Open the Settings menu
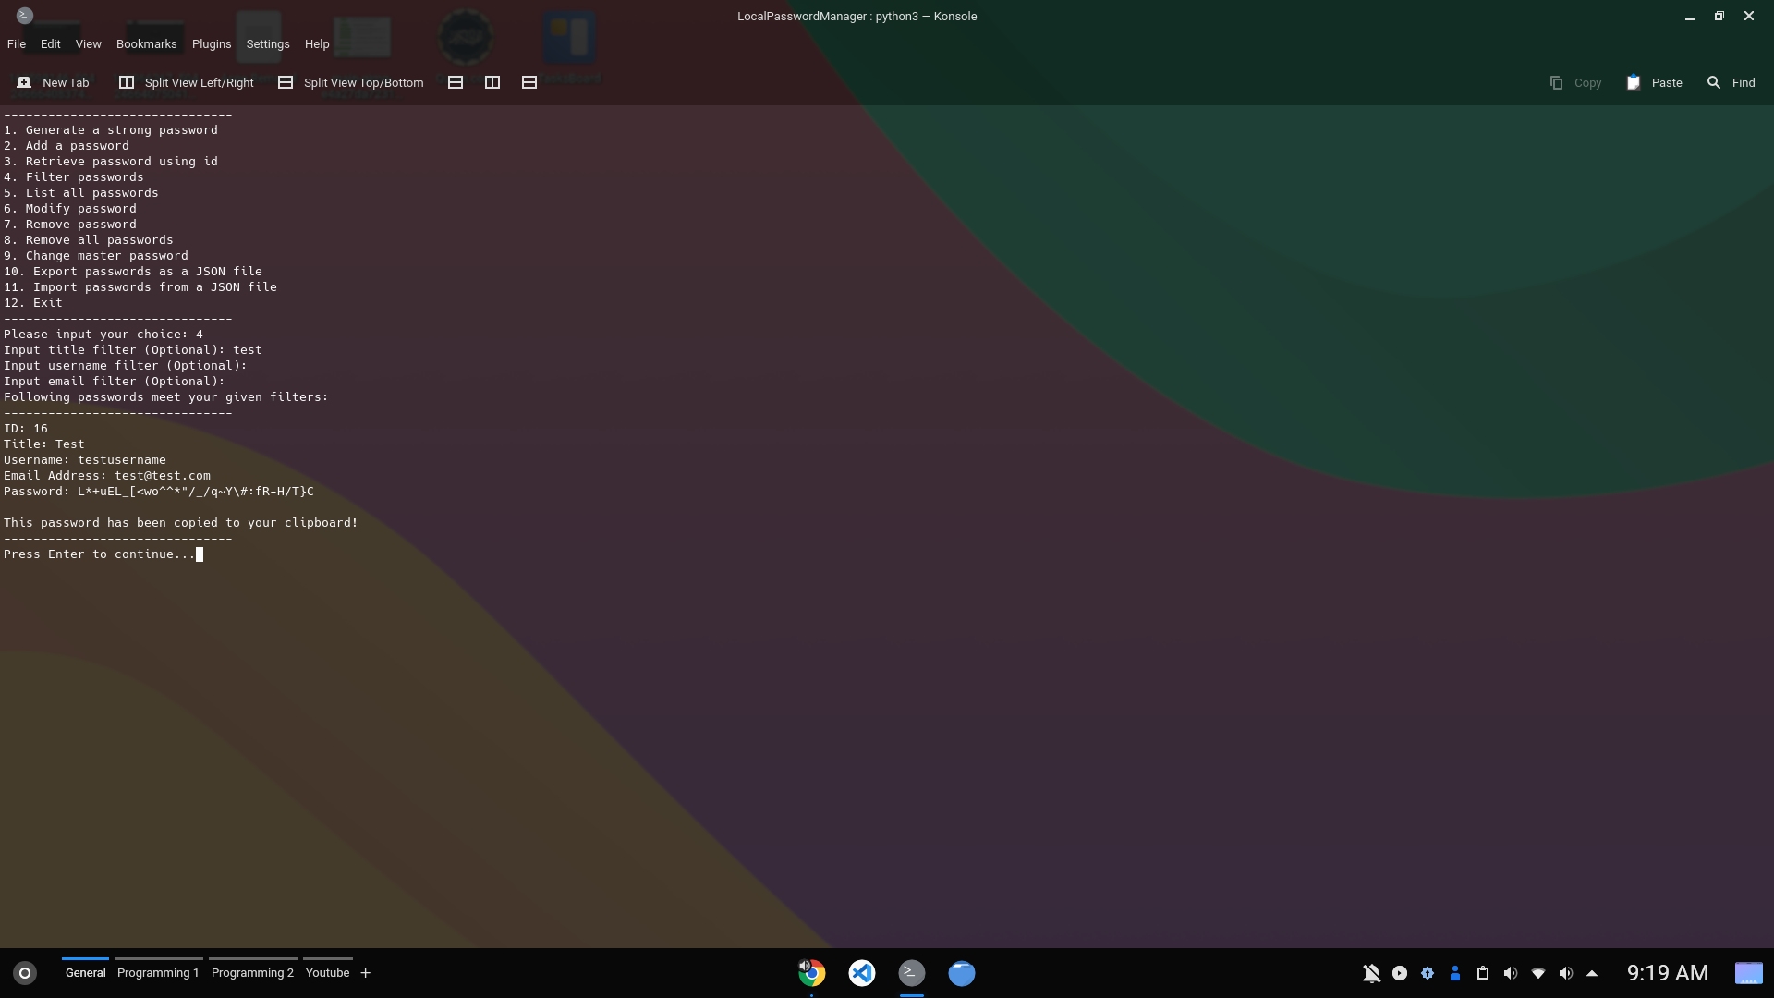 (268, 43)
